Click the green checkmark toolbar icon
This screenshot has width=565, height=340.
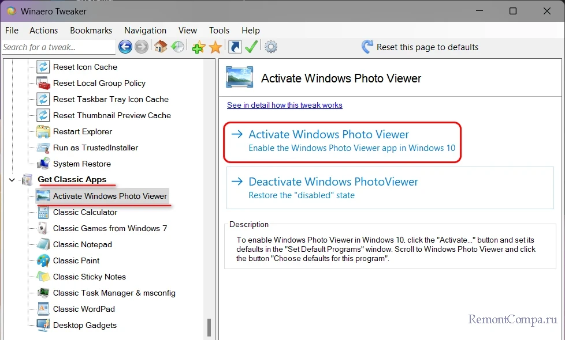point(251,47)
